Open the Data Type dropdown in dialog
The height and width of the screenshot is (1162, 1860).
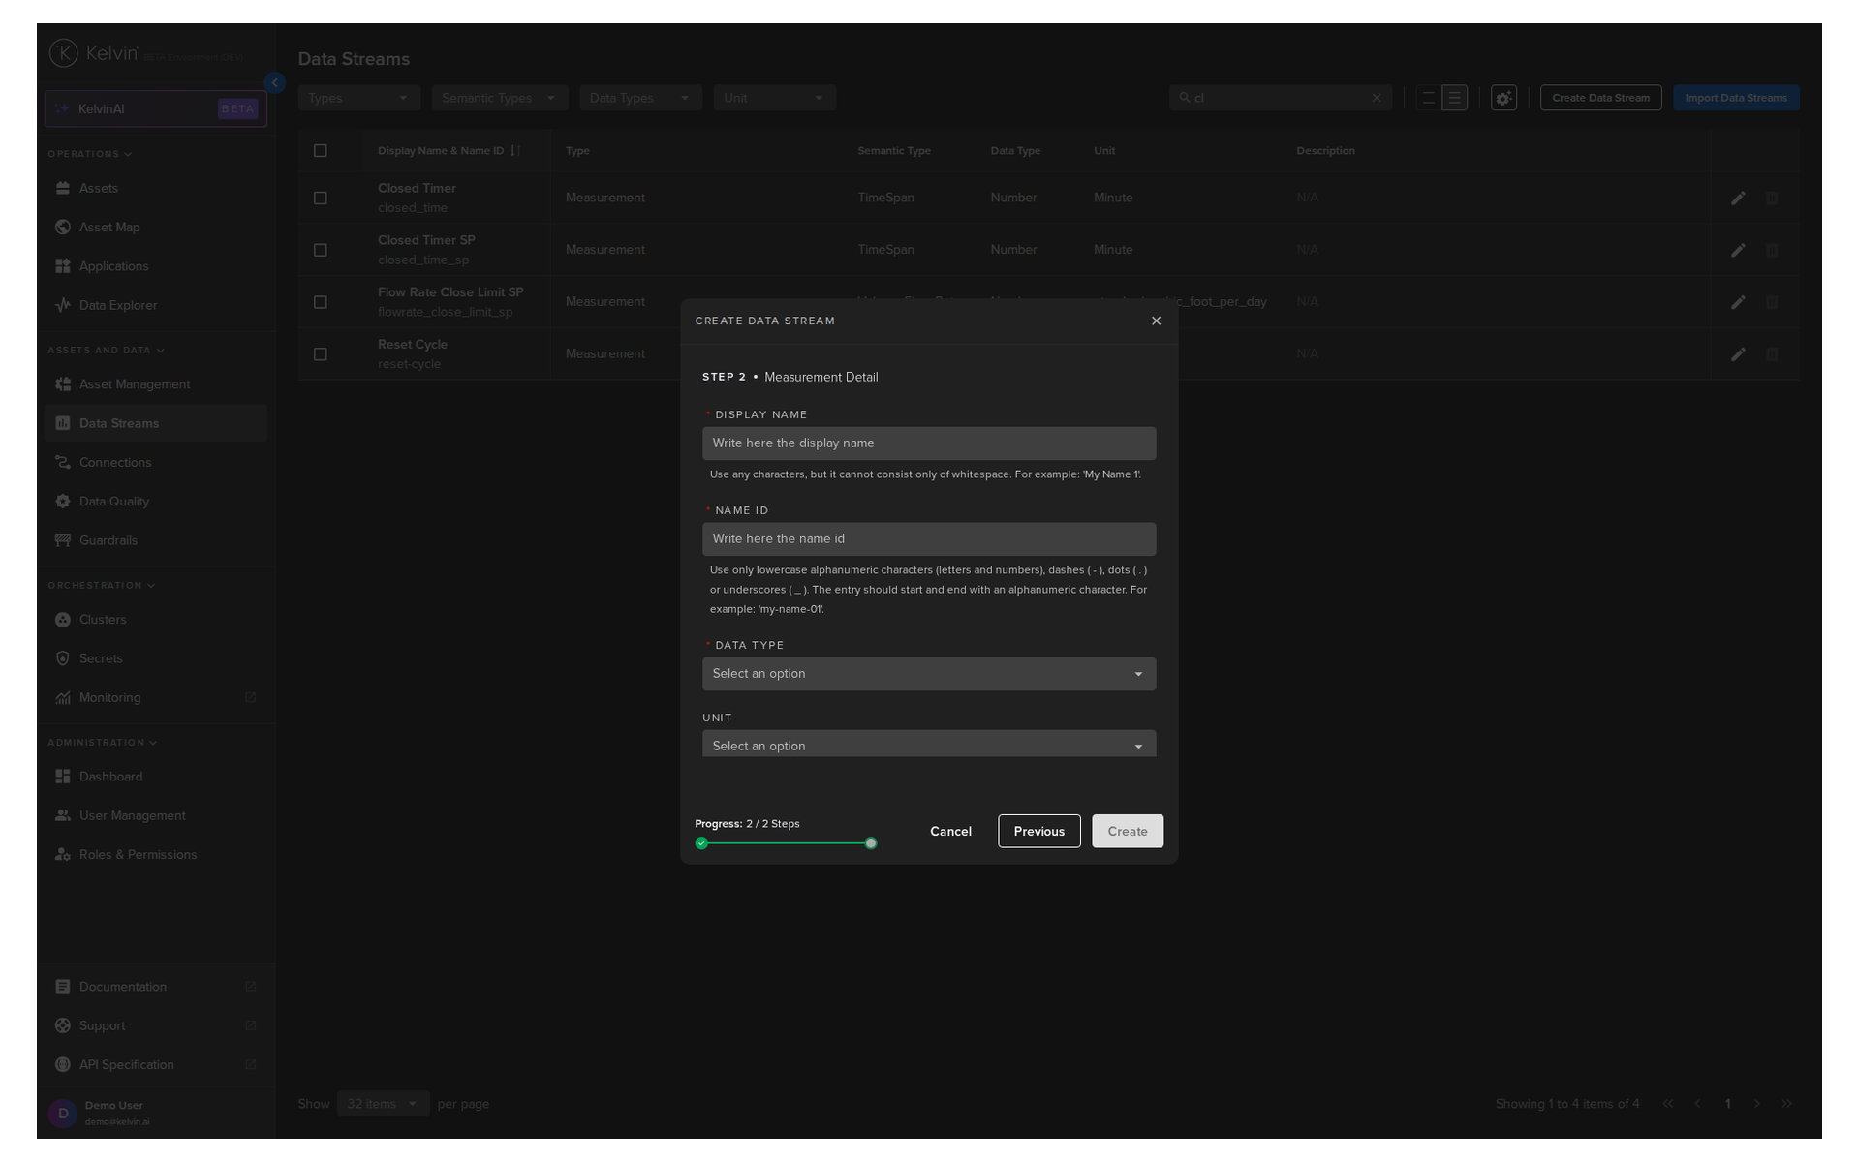[928, 674]
